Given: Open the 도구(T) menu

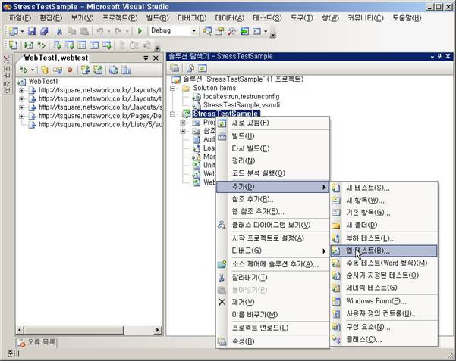Looking at the screenshot, I should tap(301, 18).
